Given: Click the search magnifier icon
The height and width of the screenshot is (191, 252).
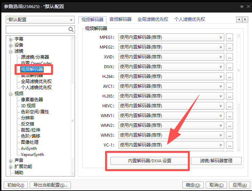Looking at the screenshot, I should coord(71,30).
